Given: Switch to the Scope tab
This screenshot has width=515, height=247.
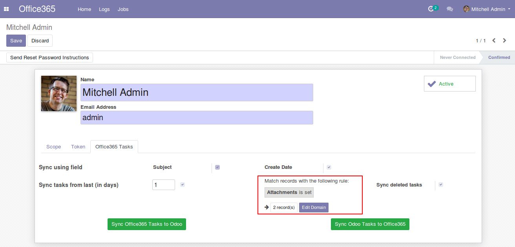Looking at the screenshot, I should pos(54,147).
